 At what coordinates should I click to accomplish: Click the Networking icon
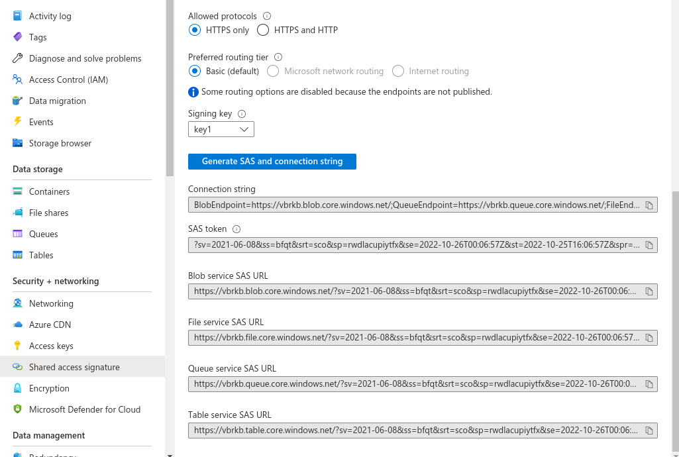(17, 303)
